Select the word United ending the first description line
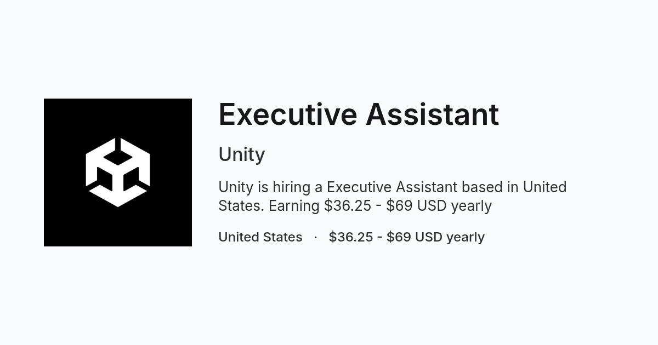Screen dimensions: 658x345 [544, 187]
